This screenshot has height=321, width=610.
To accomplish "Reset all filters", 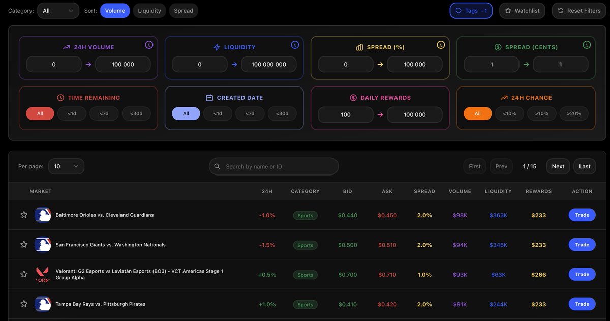I will tap(579, 11).
